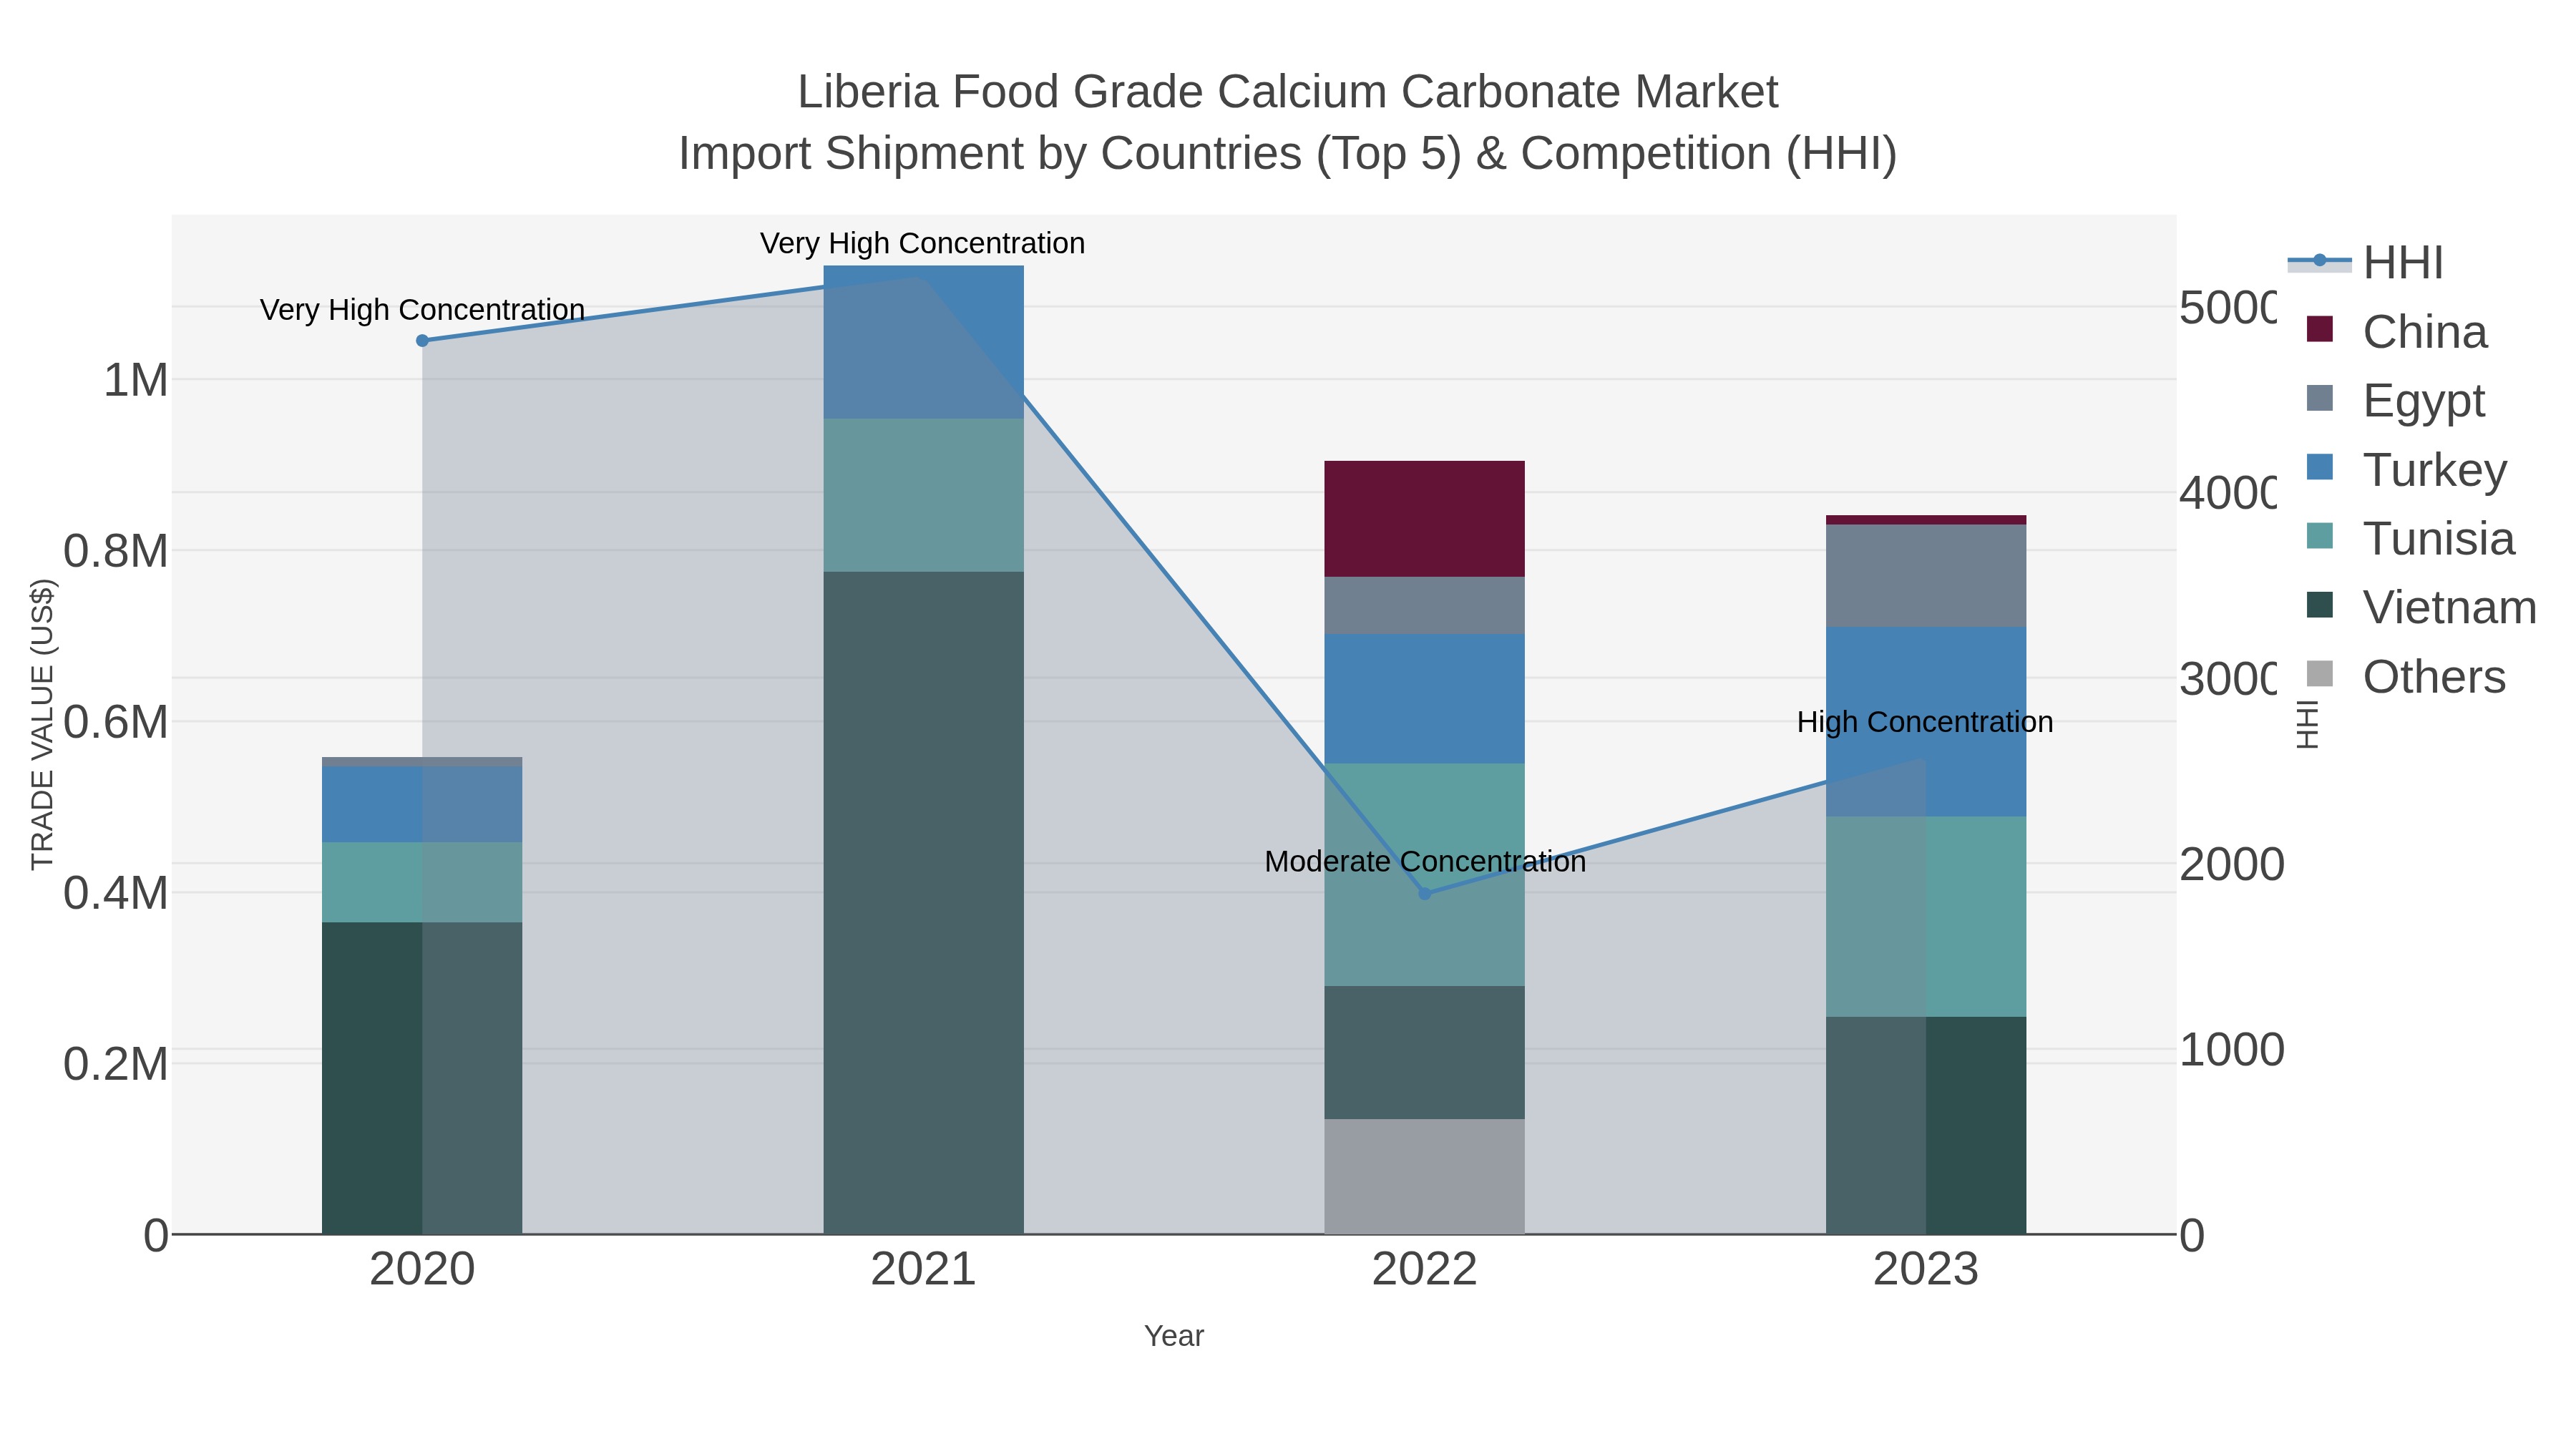
Task: Click the 'TRADE VALUE (US$)' axis title
Action: pyautogui.click(x=42, y=724)
